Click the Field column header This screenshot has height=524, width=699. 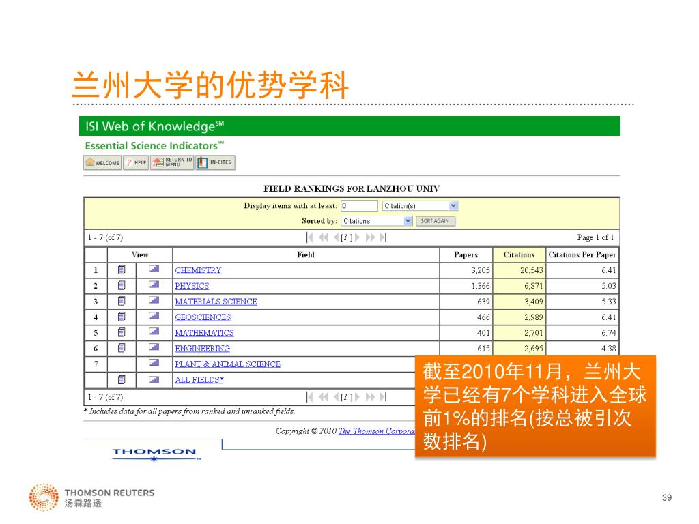(x=306, y=254)
